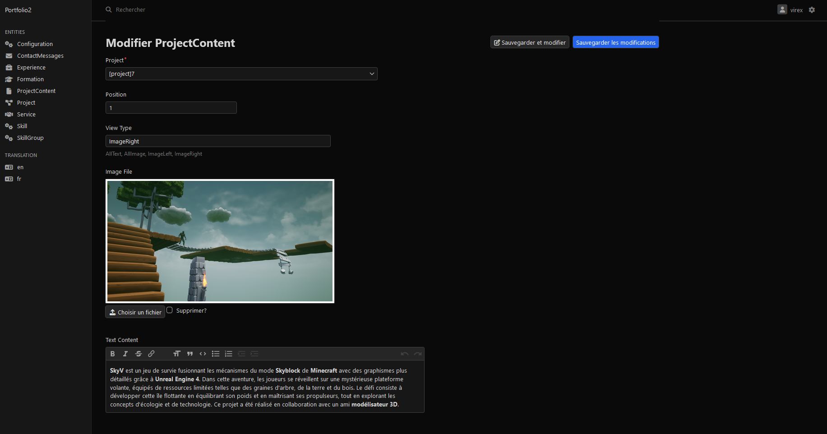
Task: Click the virex username
Action: 796,10
